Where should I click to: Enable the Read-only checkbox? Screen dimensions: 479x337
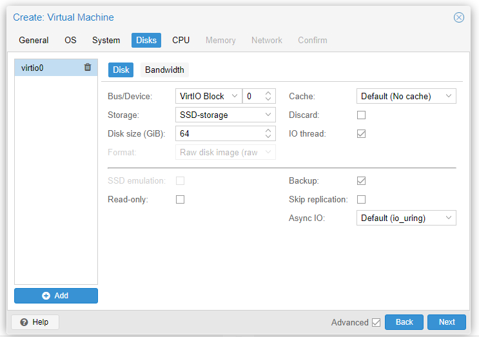(180, 199)
